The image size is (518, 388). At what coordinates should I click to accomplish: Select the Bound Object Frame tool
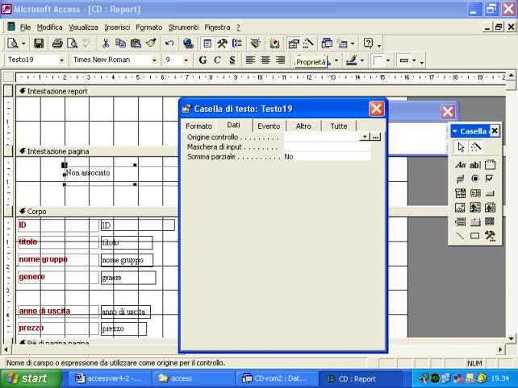click(x=490, y=208)
